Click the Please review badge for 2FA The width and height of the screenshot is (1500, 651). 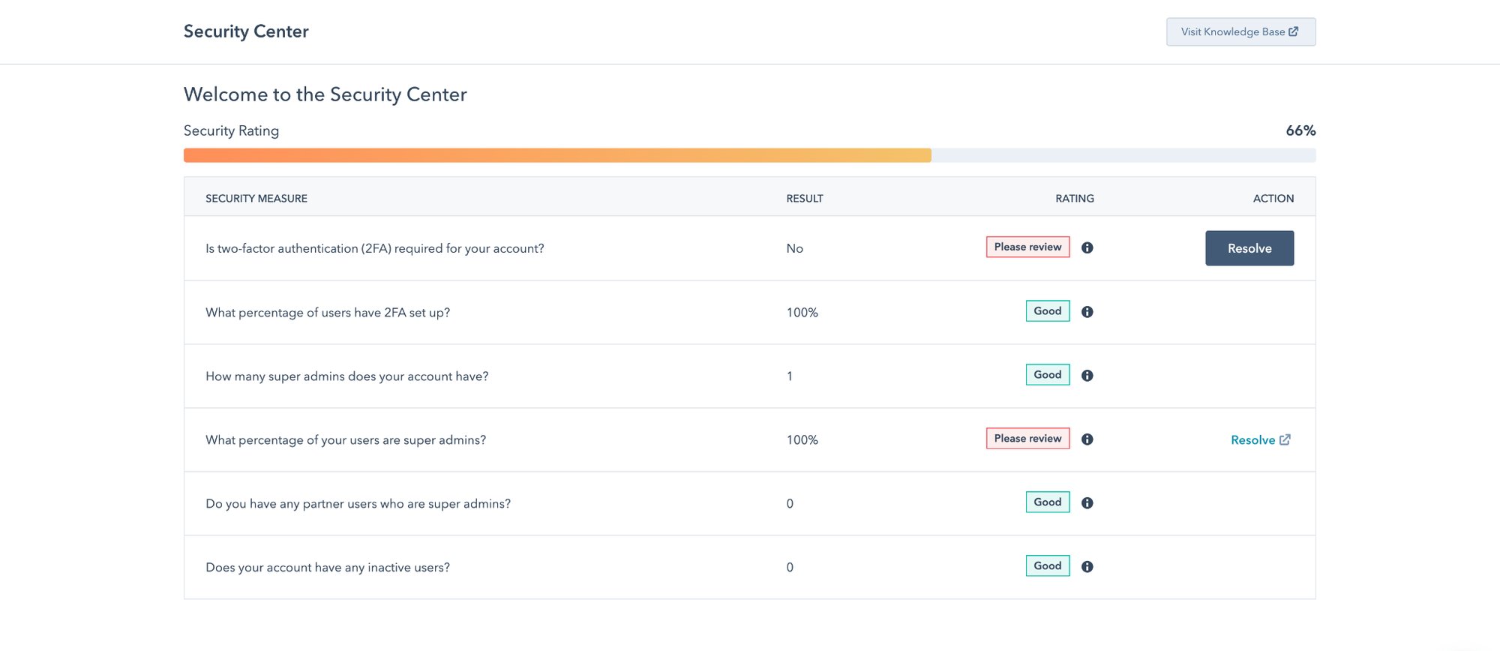(x=1027, y=247)
